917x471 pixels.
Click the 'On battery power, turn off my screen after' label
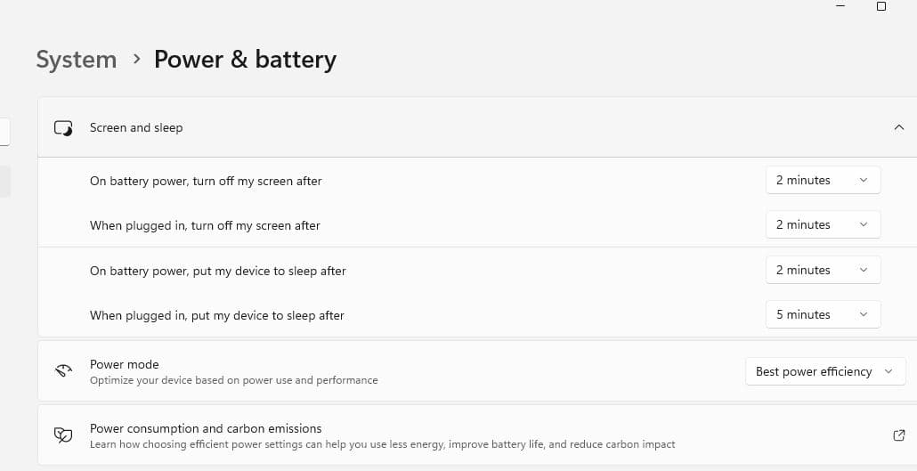pos(206,181)
